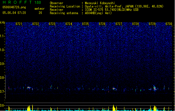Click the meteor count value 26

40,13
